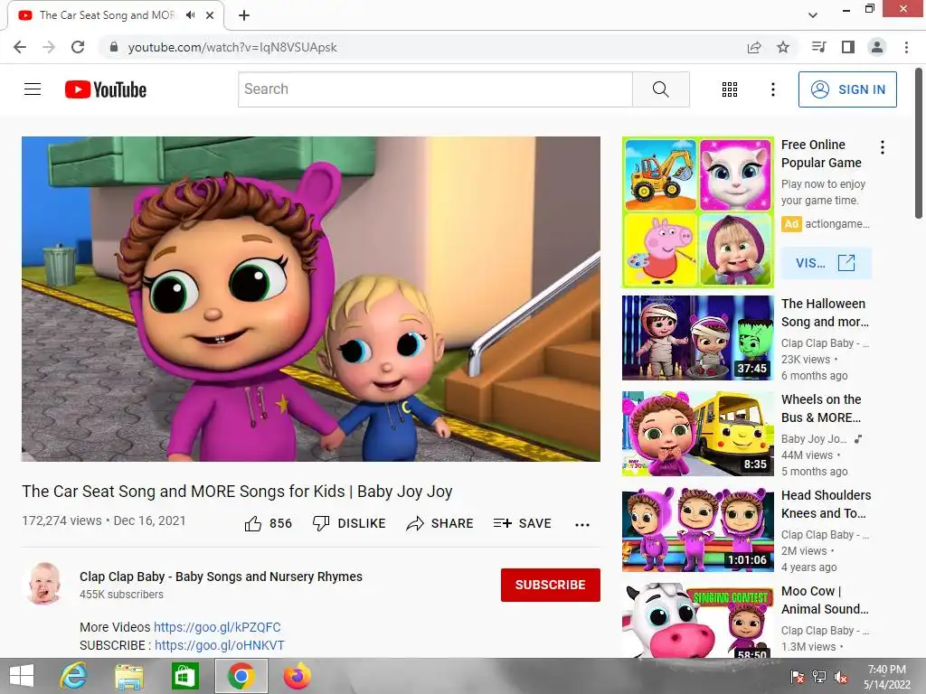Viewport: 926px width, 694px height.
Task: Mute the tab via the speaker icon
Action: [190, 15]
